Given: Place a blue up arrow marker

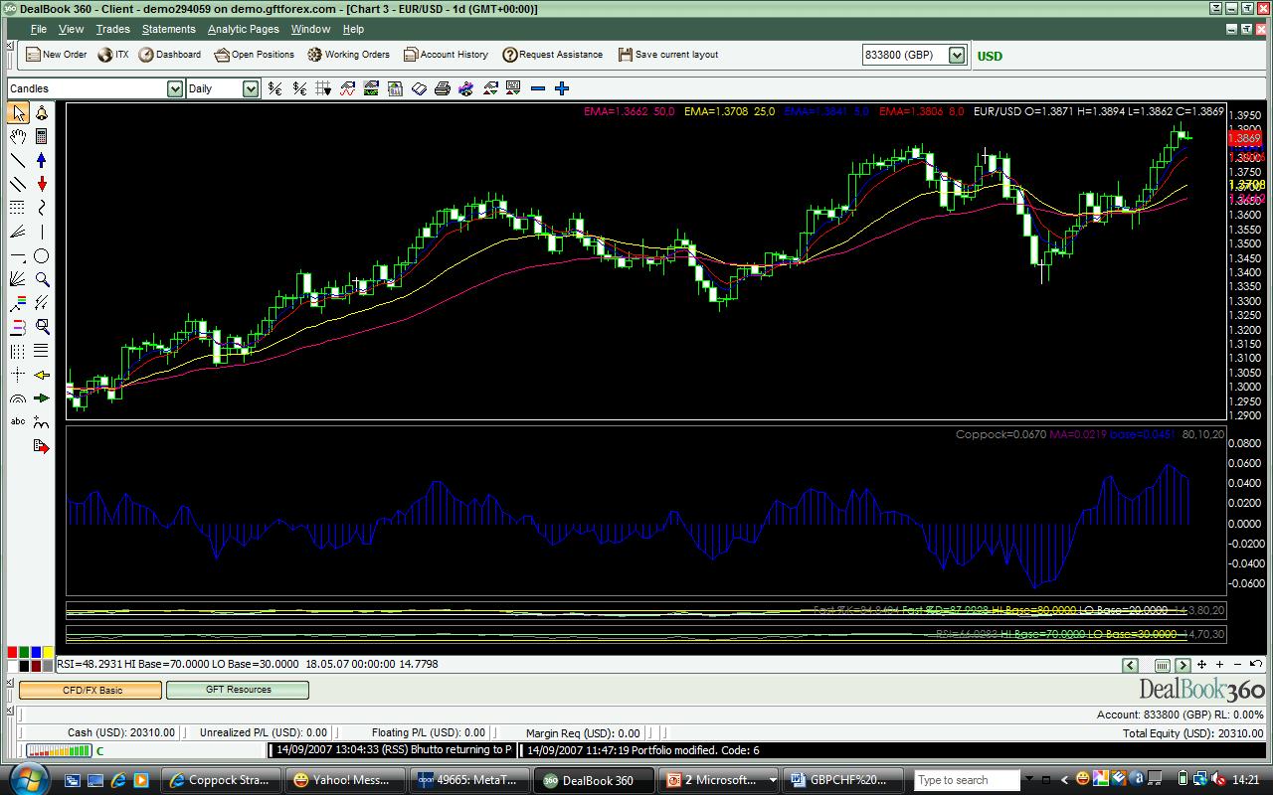Looking at the screenshot, I should coord(42,160).
